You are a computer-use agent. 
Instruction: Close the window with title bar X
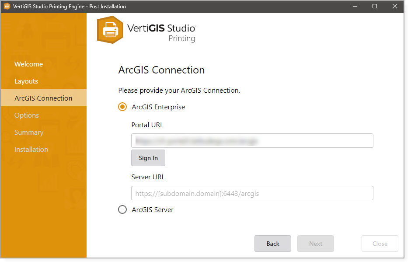[395, 7]
